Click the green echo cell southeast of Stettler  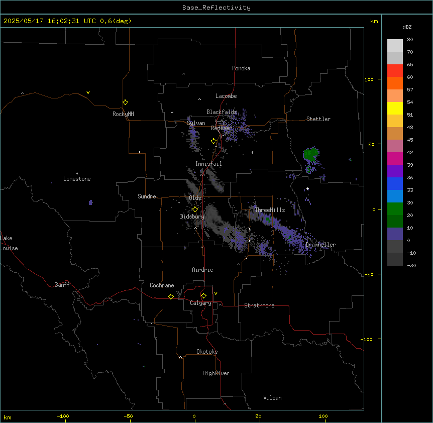pos(311,155)
